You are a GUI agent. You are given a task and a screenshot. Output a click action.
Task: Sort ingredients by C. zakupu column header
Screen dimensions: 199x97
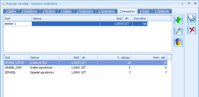pos(114,57)
